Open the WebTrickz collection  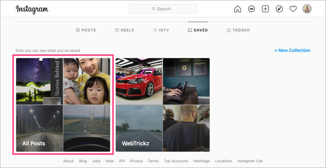tap(163, 105)
